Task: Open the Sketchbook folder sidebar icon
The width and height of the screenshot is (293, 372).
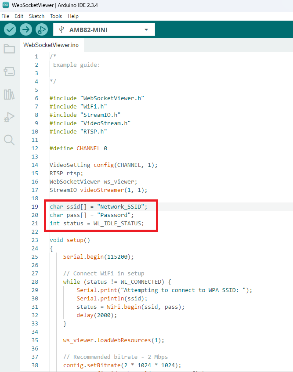Action: [x=9, y=49]
